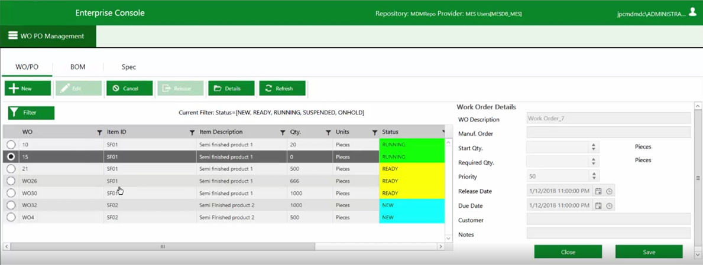Click the clock icon for Release Date
The width and height of the screenshot is (703, 265).
click(x=609, y=191)
